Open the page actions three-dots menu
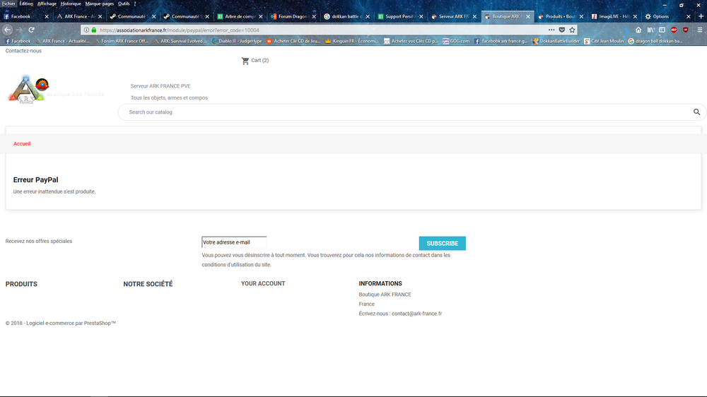Image resolution: width=707 pixels, height=397 pixels. click(x=551, y=30)
